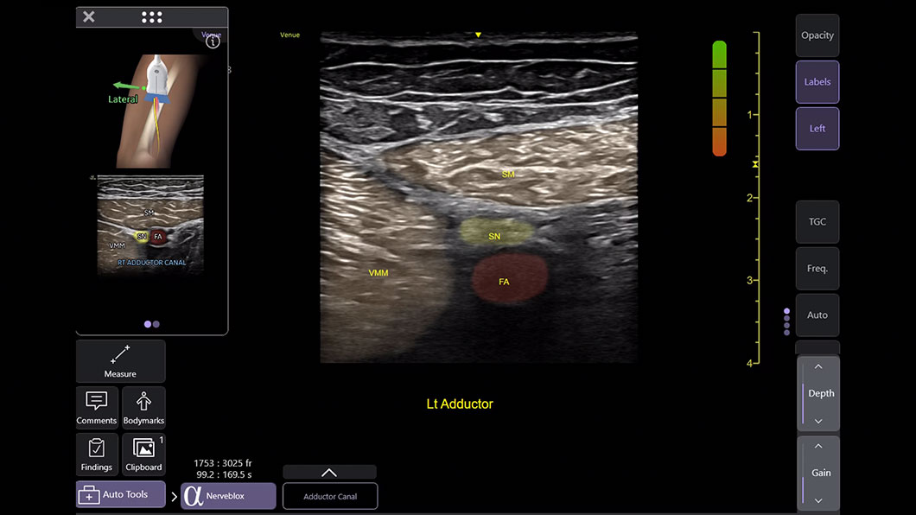Screen dimensions: 916x515
Task: Decrease gain with the down chevron
Action: pos(818,499)
